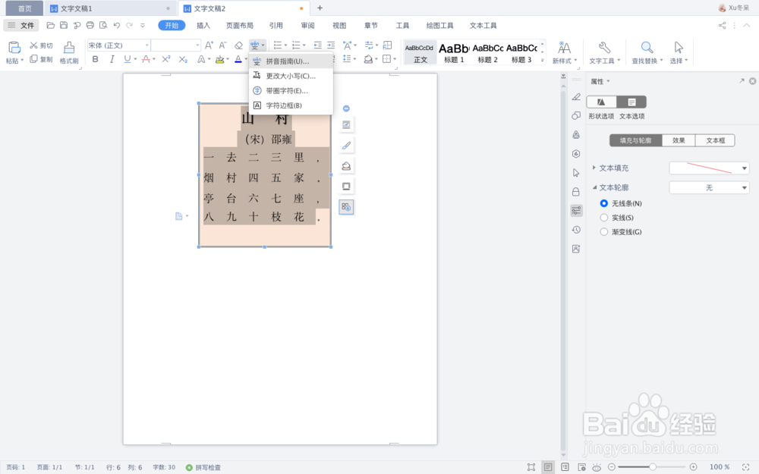
Task: Switch to outline view in status bar
Action: click(x=565, y=467)
